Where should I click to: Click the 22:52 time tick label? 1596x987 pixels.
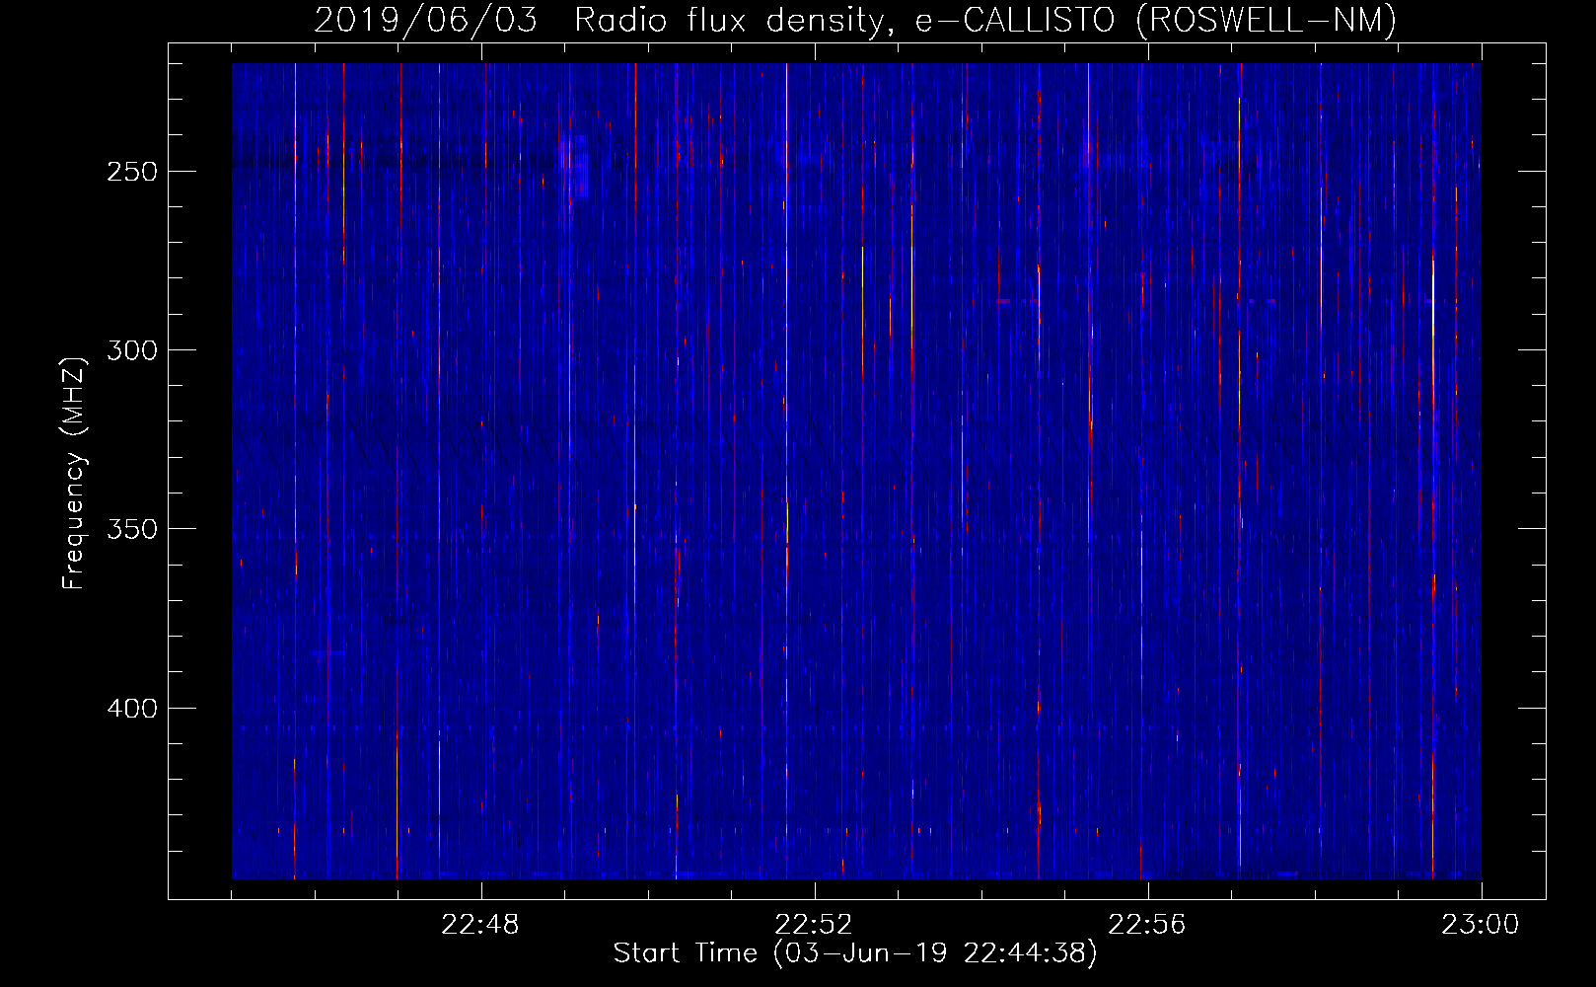[814, 925]
